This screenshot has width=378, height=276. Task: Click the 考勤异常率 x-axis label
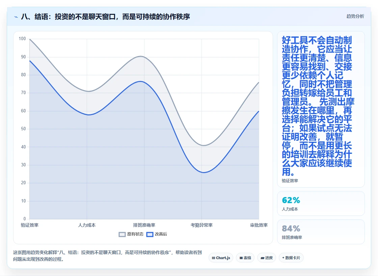[x=201, y=225]
